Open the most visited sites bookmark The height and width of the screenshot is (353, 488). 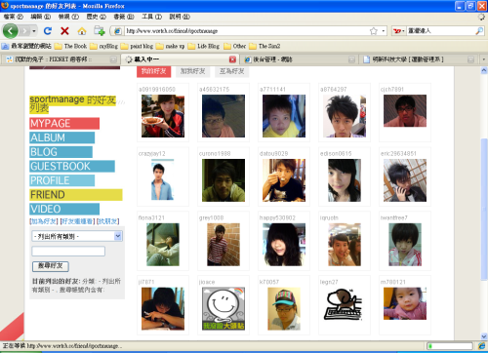26,46
